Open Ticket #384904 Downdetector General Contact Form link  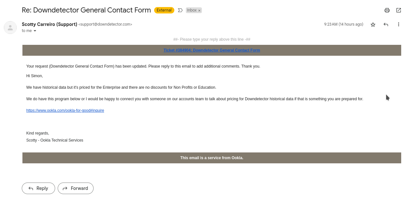pyautogui.click(x=212, y=50)
